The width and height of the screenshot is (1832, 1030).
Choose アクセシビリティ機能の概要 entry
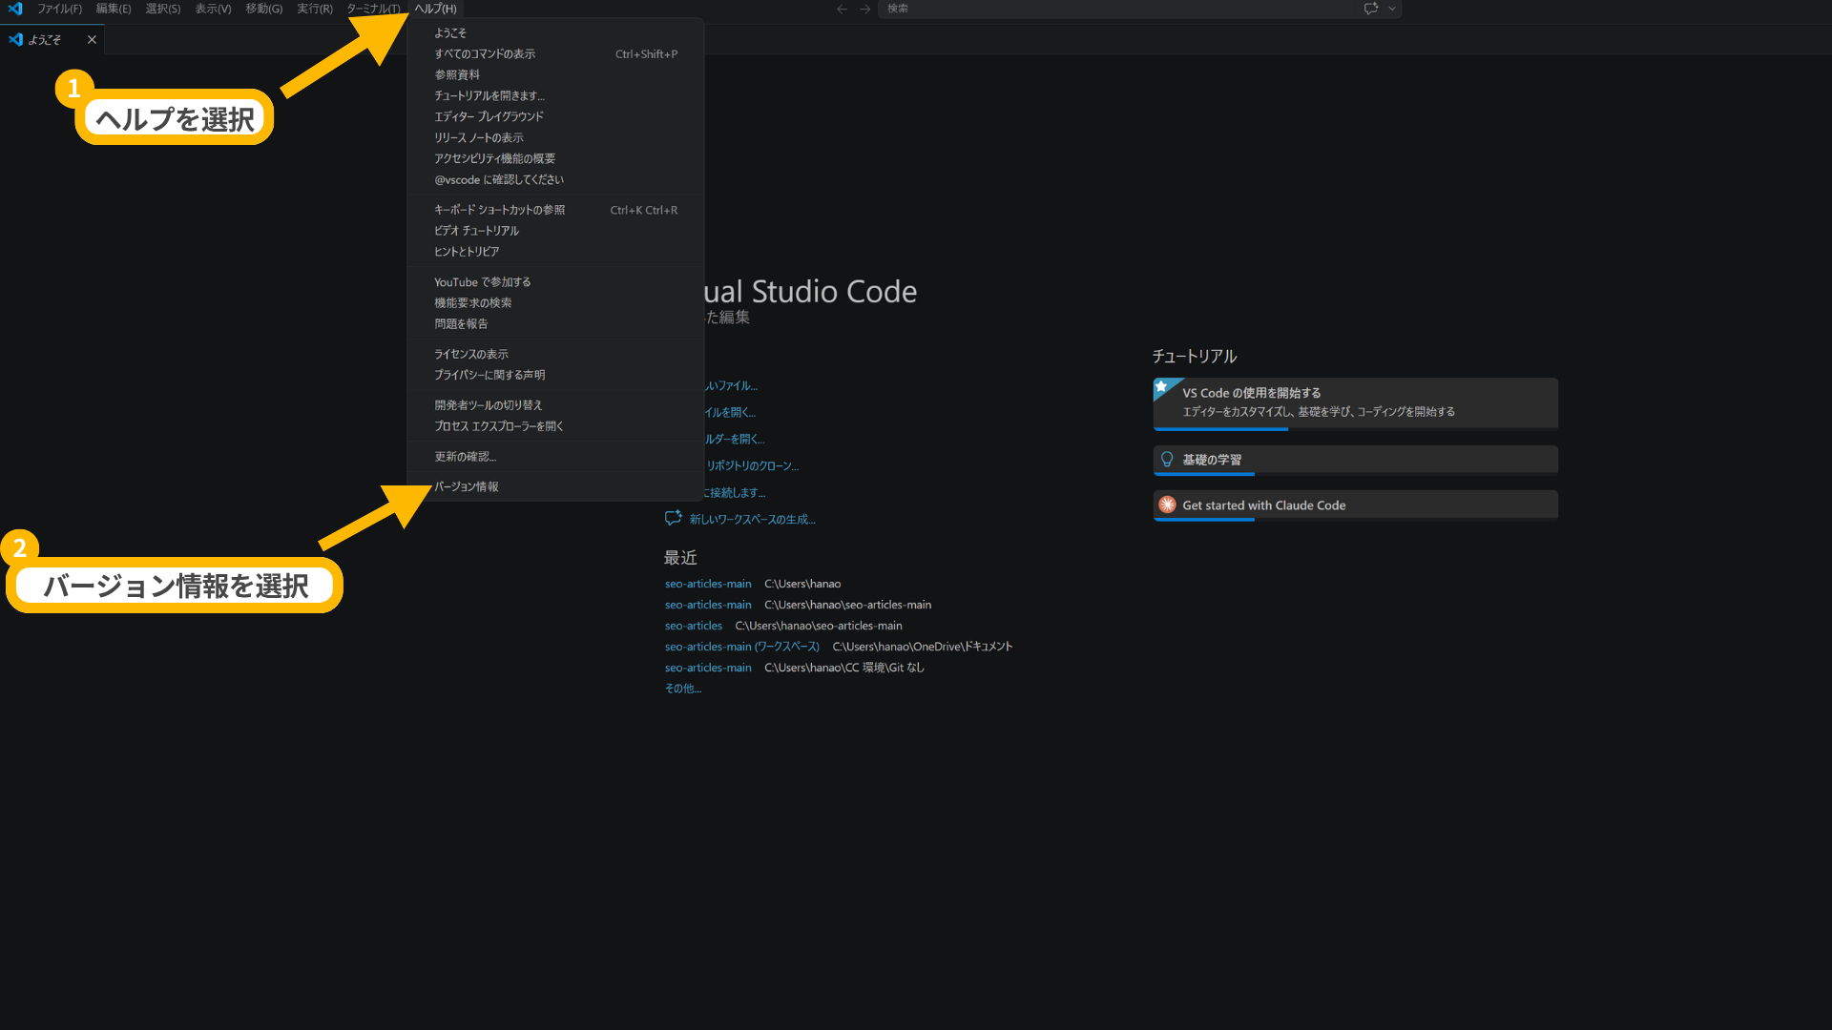click(x=555, y=158)
